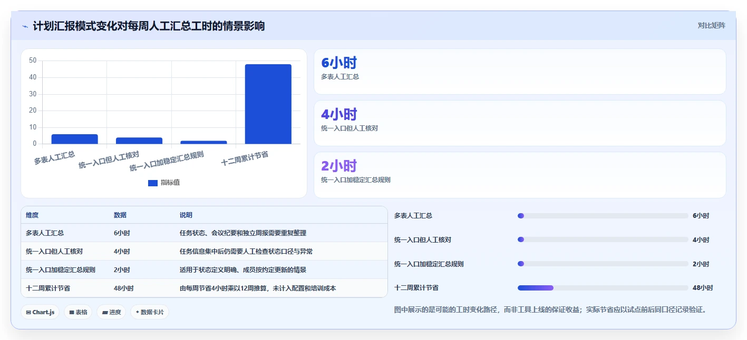This screenshot has height=340, width=747.
Task: Click the 统一入口但人工核对 label in the progress list
Action: click(423, 239)
